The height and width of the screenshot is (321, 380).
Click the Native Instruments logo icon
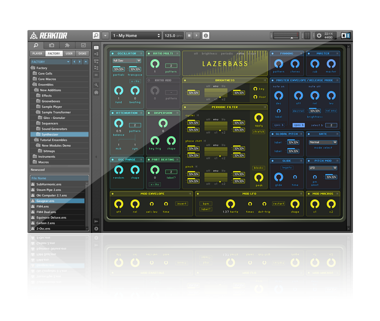pos(344,35)
